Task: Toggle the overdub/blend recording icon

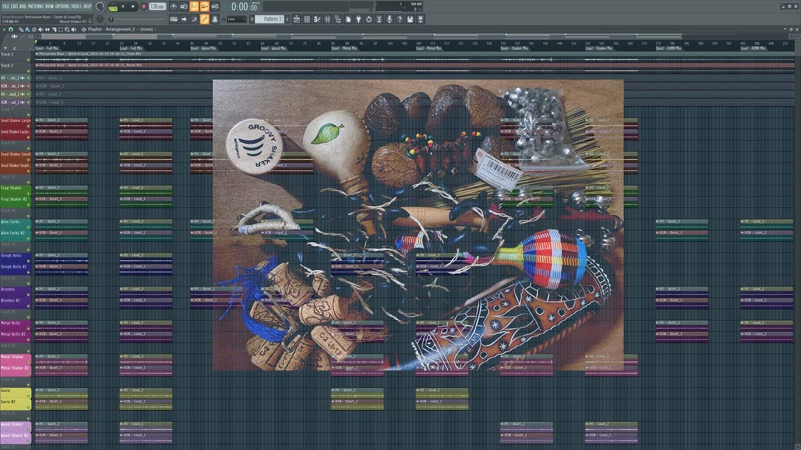Action: [x=205, y=6]
